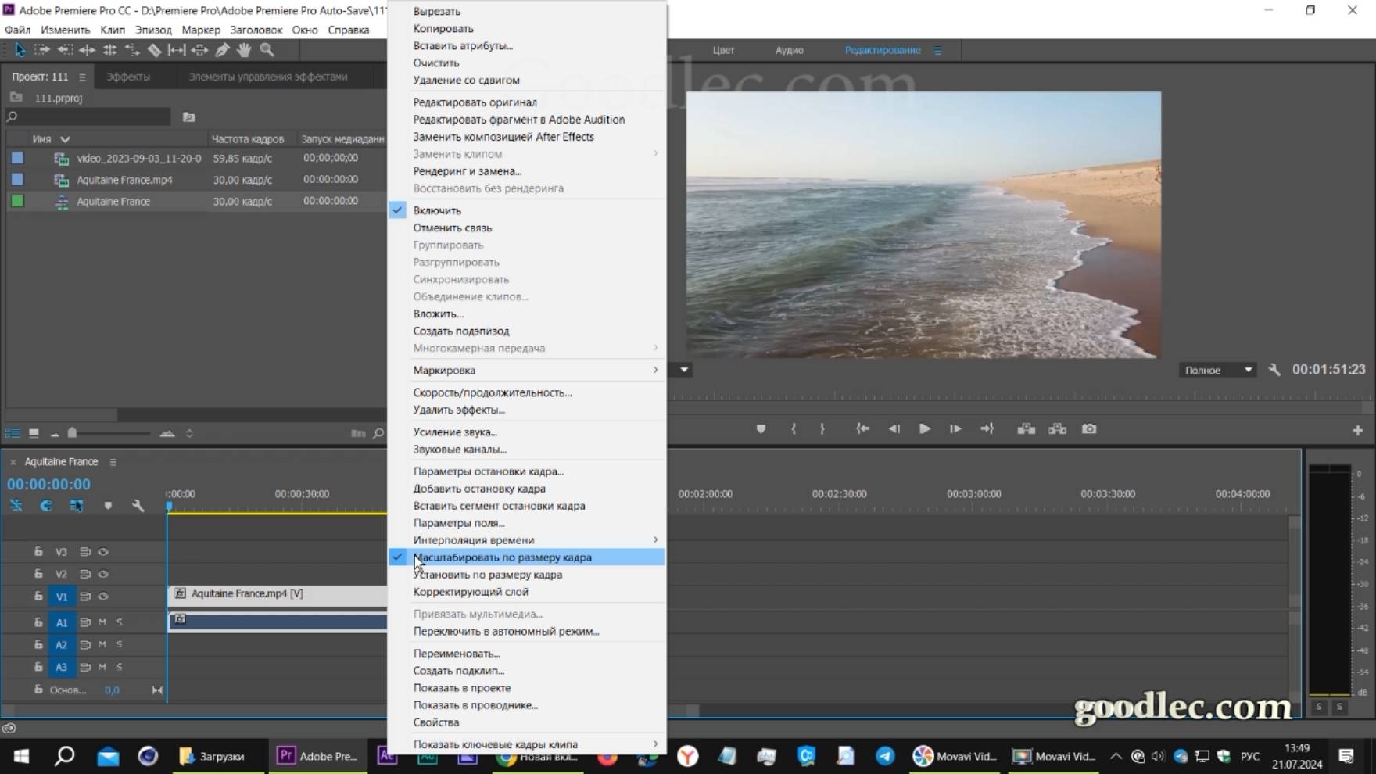Select the Pen tool in the toolbar
Image resolution: width=1376 pixels, height=774 pixels.
(x=221, y=49)
